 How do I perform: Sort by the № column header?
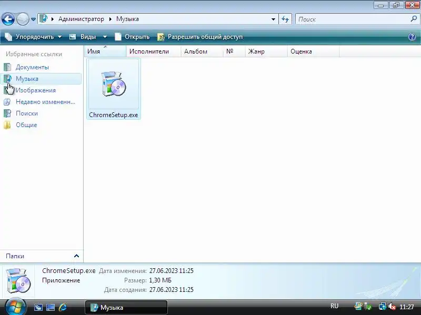point(234,51)
